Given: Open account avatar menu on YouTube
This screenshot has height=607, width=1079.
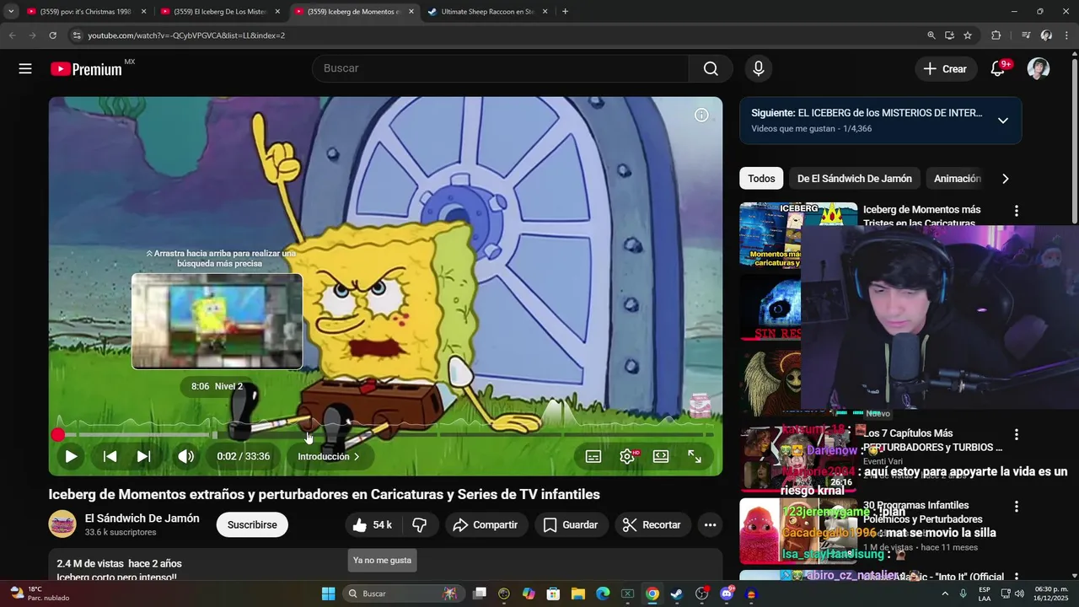Looking at the screenshot, I should [x=1039, y=69].
